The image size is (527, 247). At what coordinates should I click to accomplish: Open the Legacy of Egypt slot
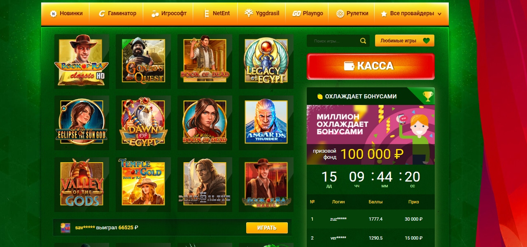(x=266, y=61)
